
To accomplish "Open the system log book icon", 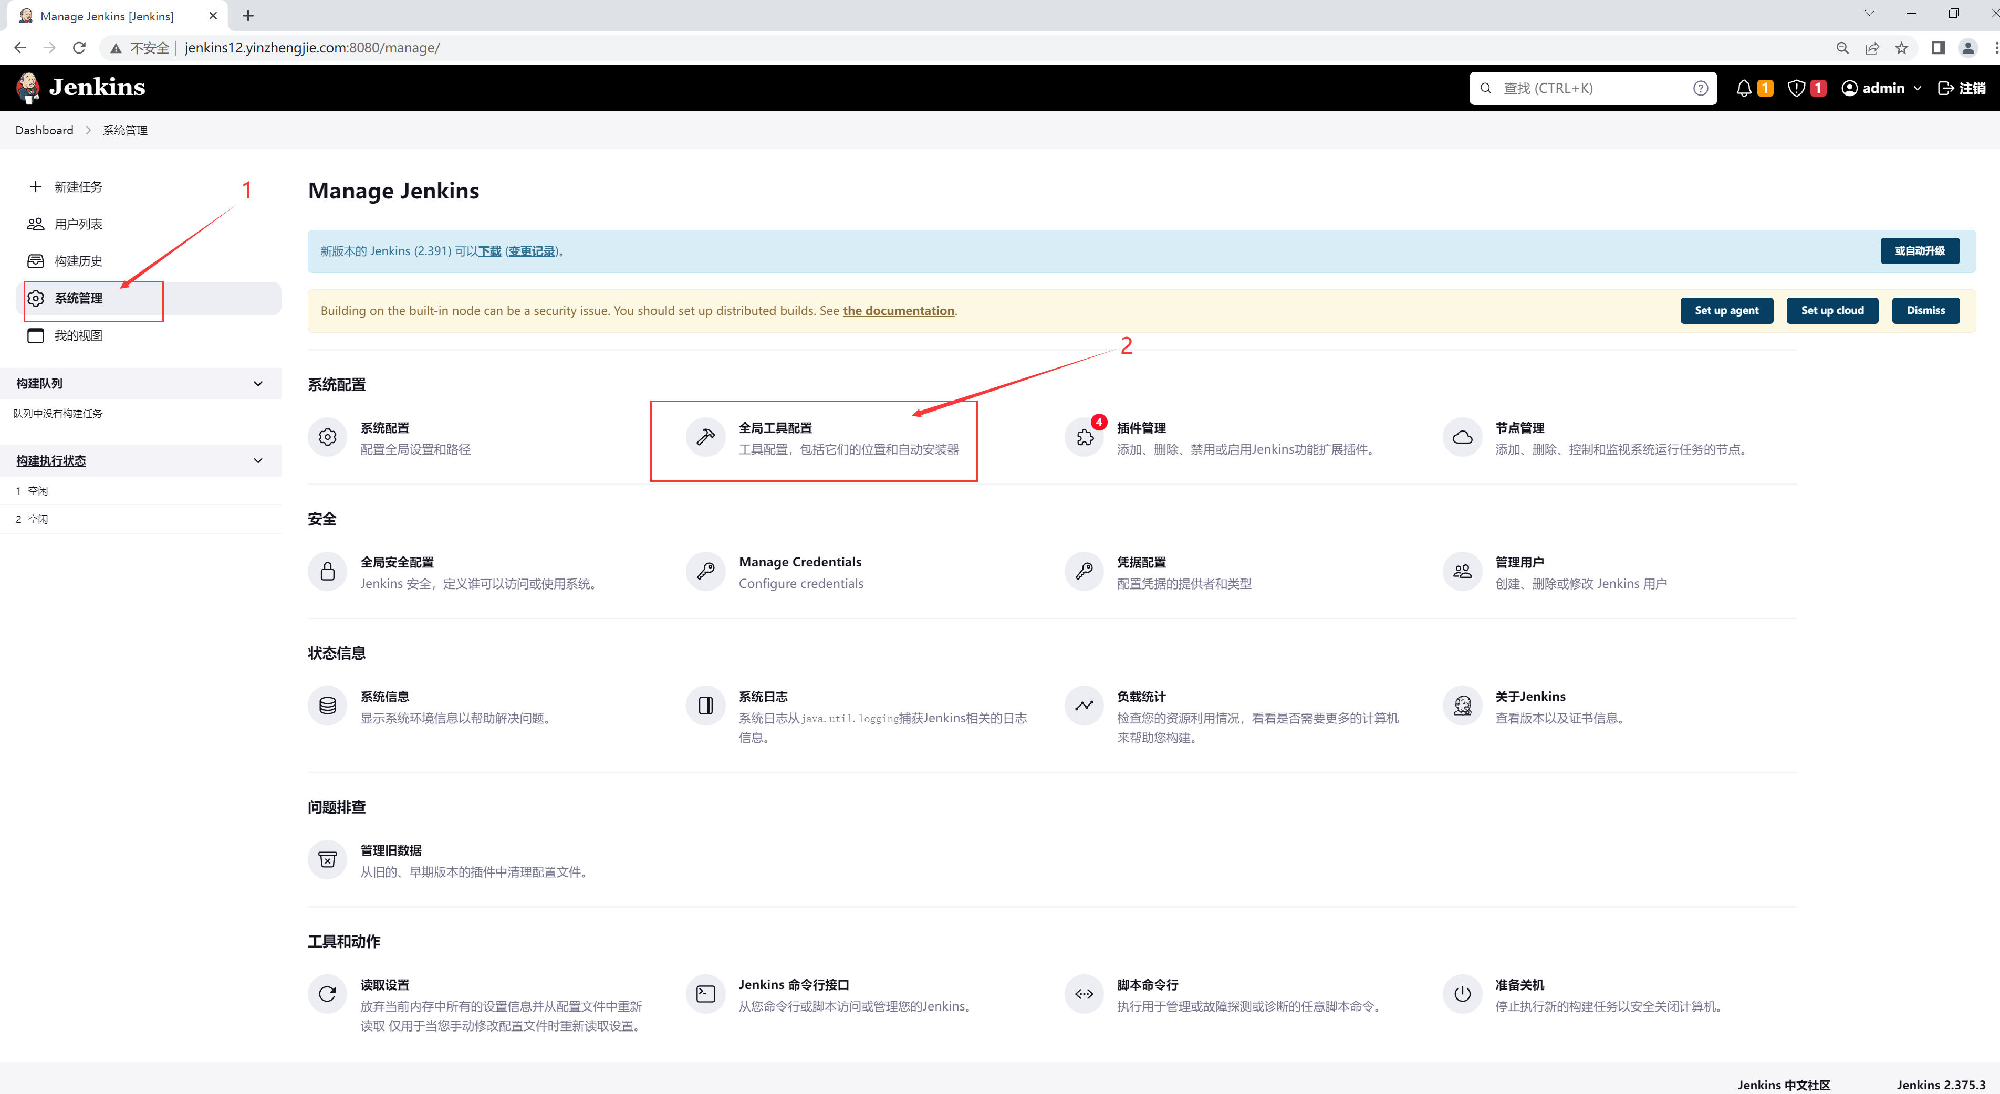I will coord(705,706).
